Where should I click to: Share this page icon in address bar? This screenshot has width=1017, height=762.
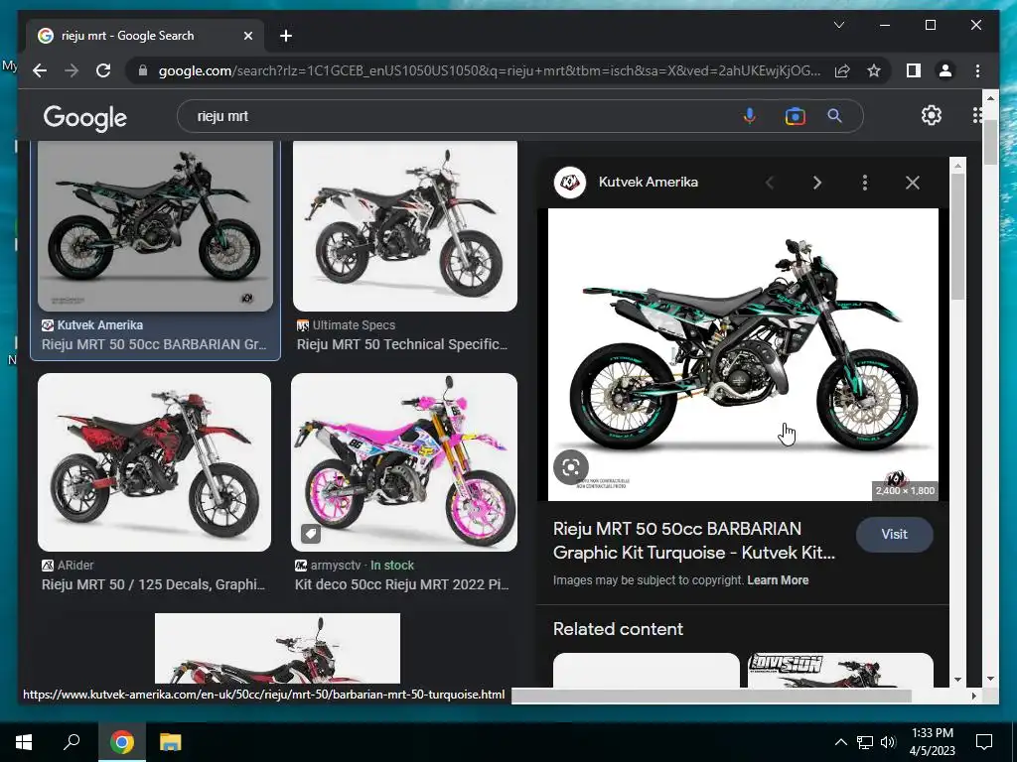click(842, 70)
